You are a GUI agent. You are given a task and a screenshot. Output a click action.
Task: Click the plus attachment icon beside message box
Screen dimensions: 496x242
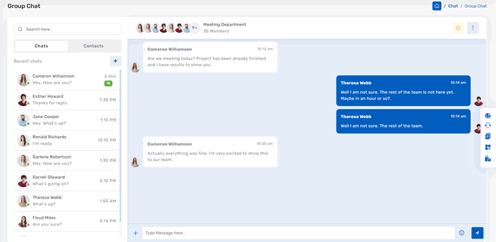pos(136,233)
